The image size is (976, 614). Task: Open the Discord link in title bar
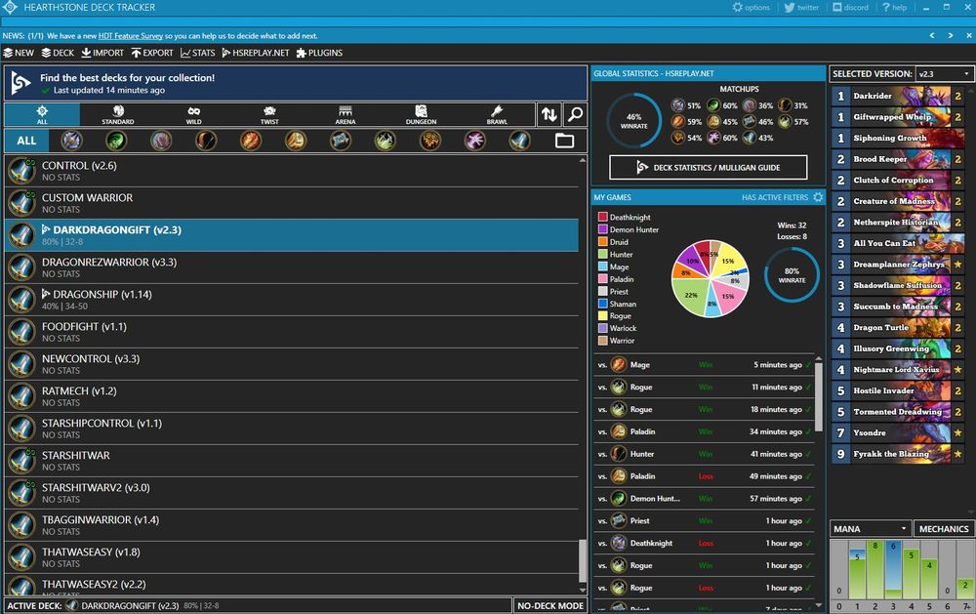(850, 8)
